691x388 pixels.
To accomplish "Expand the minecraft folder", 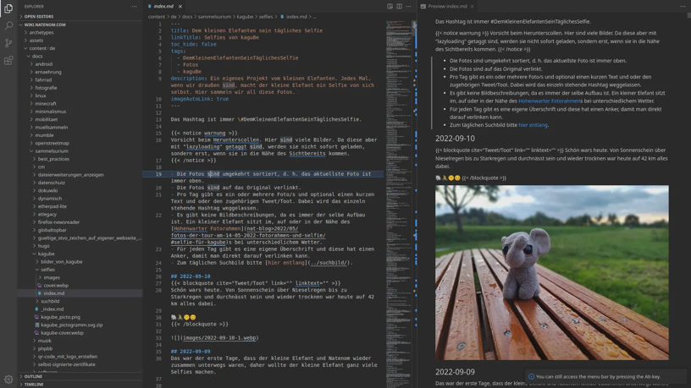I will coord(46,104).
